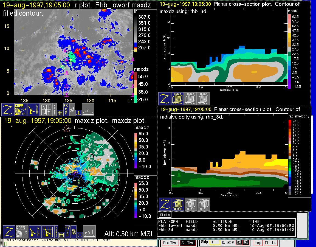Click the Dismiss button next to Help
This screenshot has height=247, width=316.
coord(270,243)
